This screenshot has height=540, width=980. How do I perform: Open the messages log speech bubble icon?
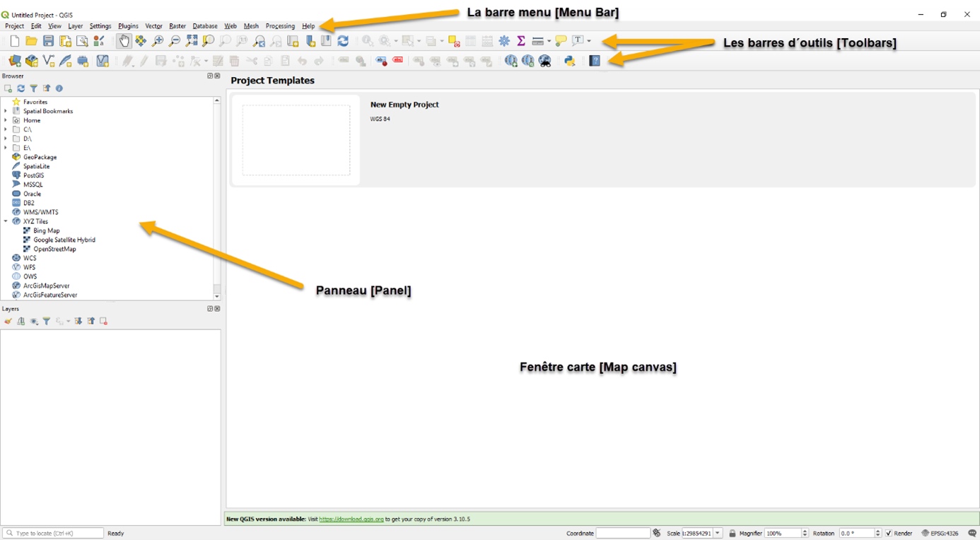(x=972, y=533)
